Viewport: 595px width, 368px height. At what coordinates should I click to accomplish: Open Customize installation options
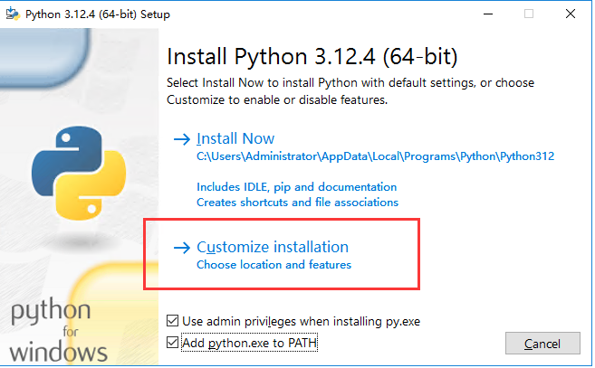pos(273,247)
